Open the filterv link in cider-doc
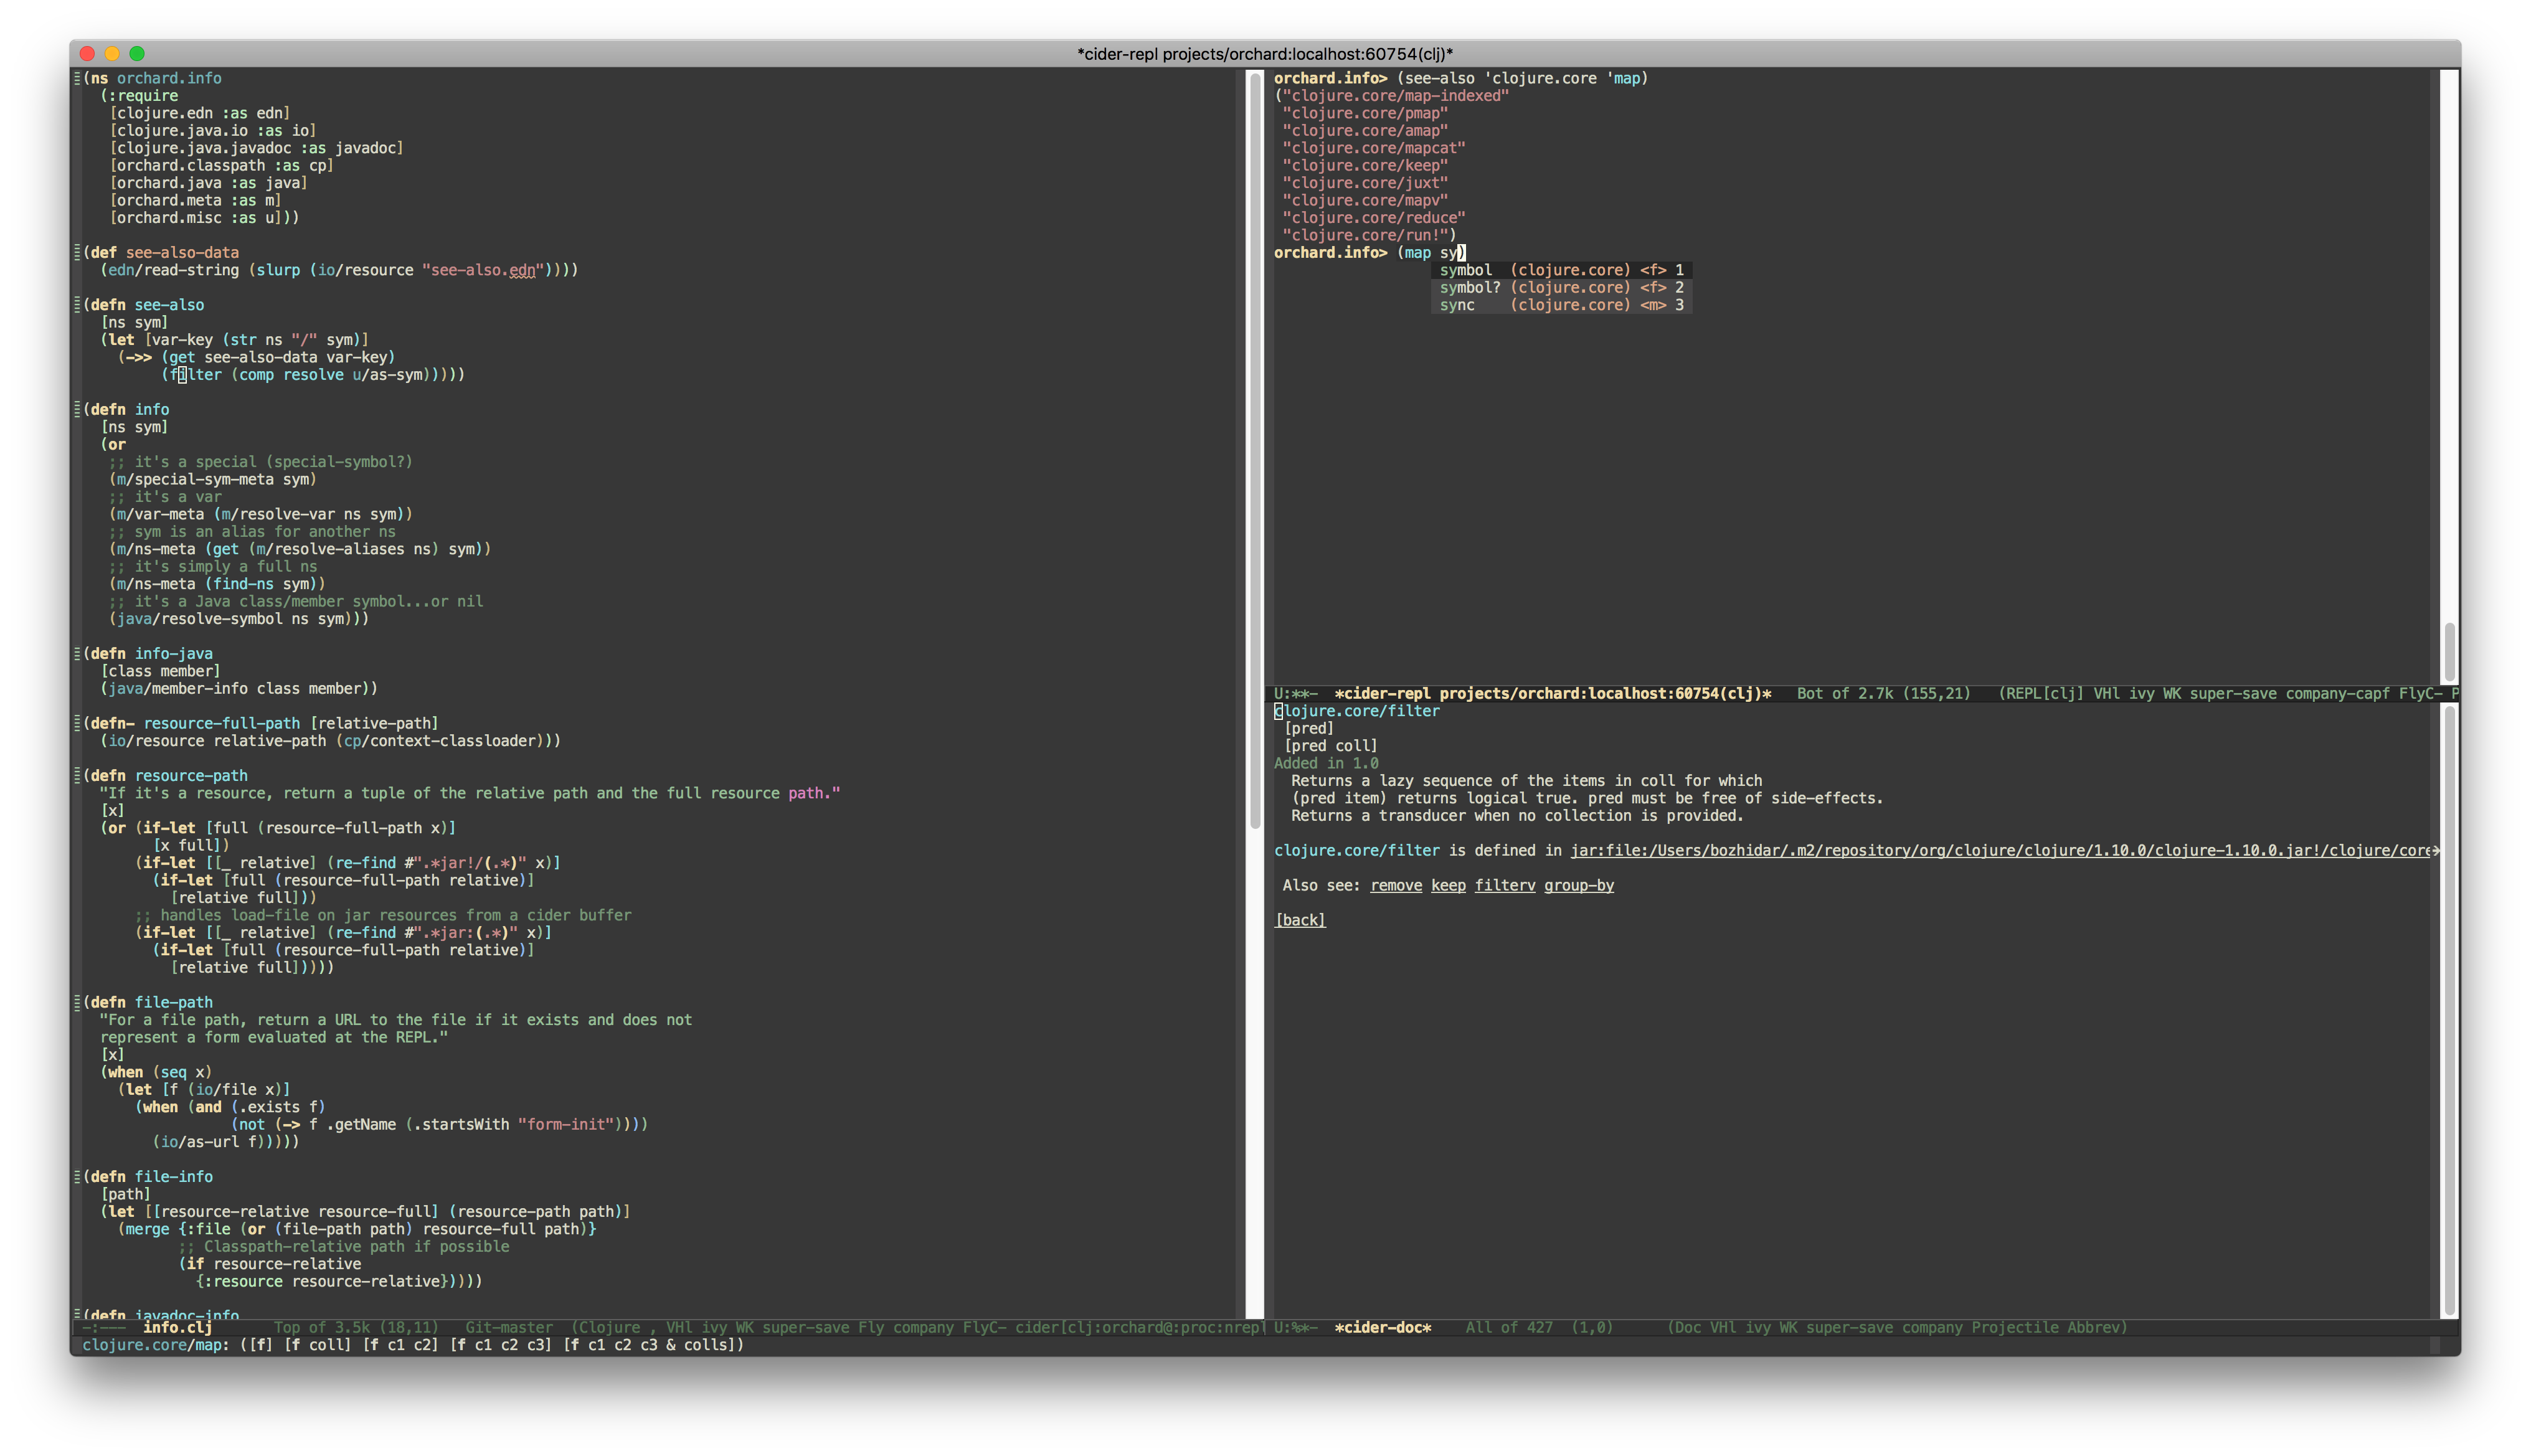 [x=1504, y=885]
